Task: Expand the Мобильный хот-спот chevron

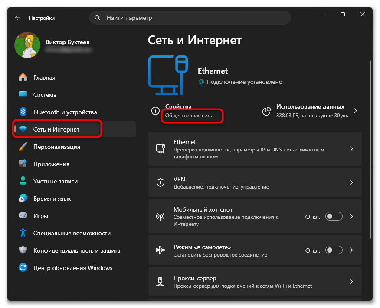Action: click(351, 216)
